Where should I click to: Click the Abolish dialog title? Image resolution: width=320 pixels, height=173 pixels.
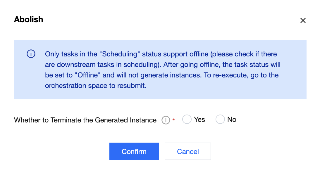click(x=29, y=20)
